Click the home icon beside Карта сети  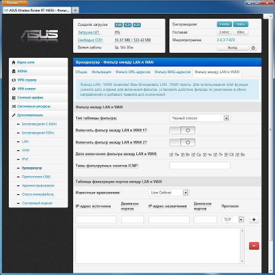tap(13, 63)
